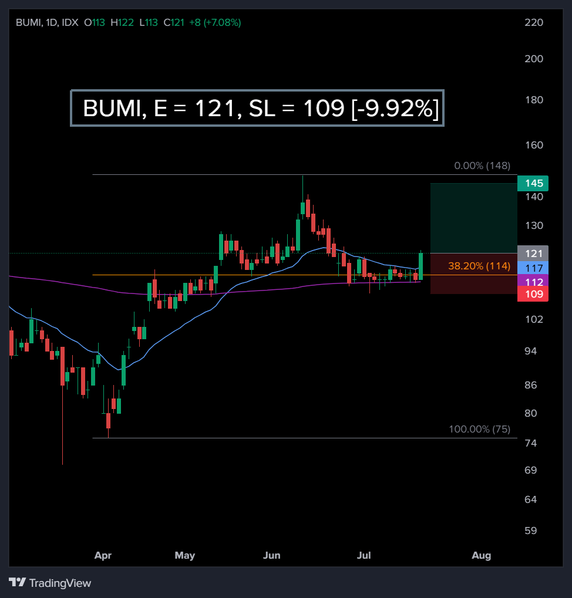Click the 80 price axis label
Viewport: 572px width, 598px height.
click(x=531, y=413)
